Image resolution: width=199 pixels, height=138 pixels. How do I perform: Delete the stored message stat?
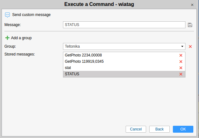pos(181,68)
